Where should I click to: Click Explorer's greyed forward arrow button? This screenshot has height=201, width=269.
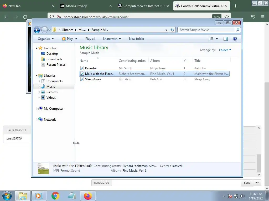coord(44,30)
